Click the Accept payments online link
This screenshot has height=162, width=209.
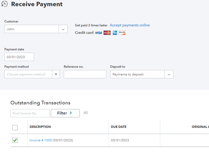[x=130, y=25]
